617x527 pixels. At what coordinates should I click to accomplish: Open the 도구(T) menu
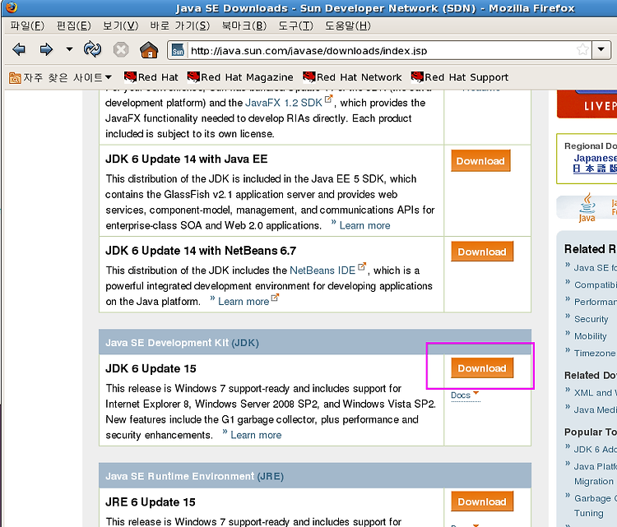tap(295, 26)
